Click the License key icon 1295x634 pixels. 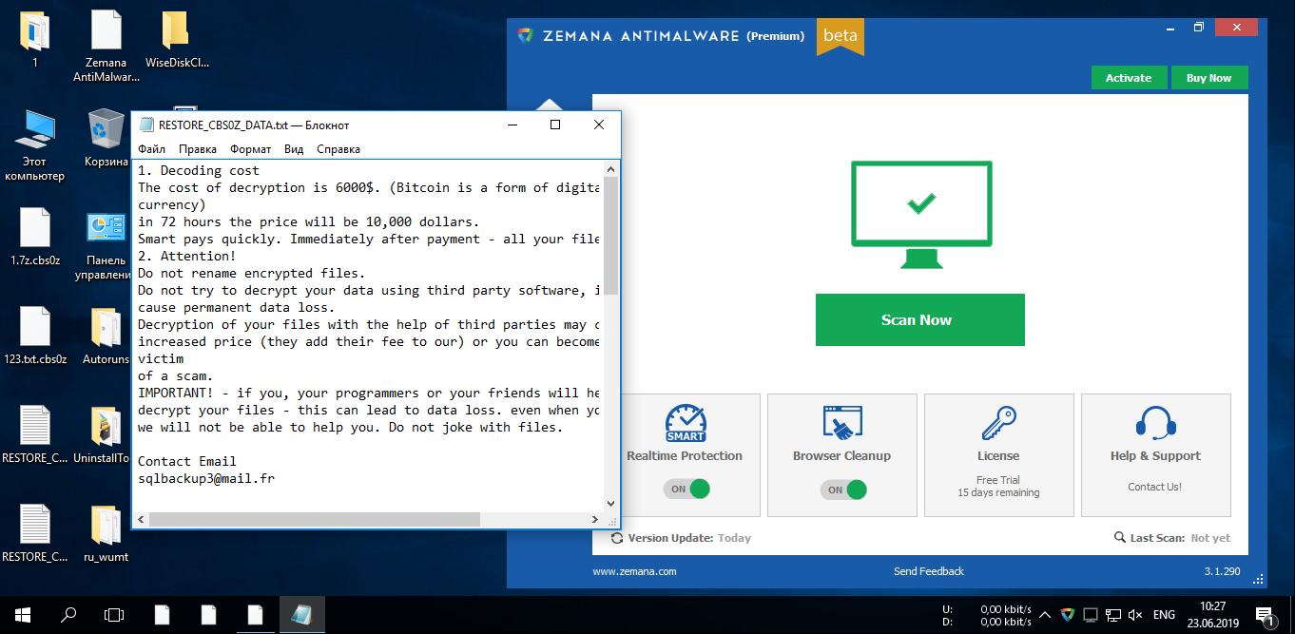998,422
